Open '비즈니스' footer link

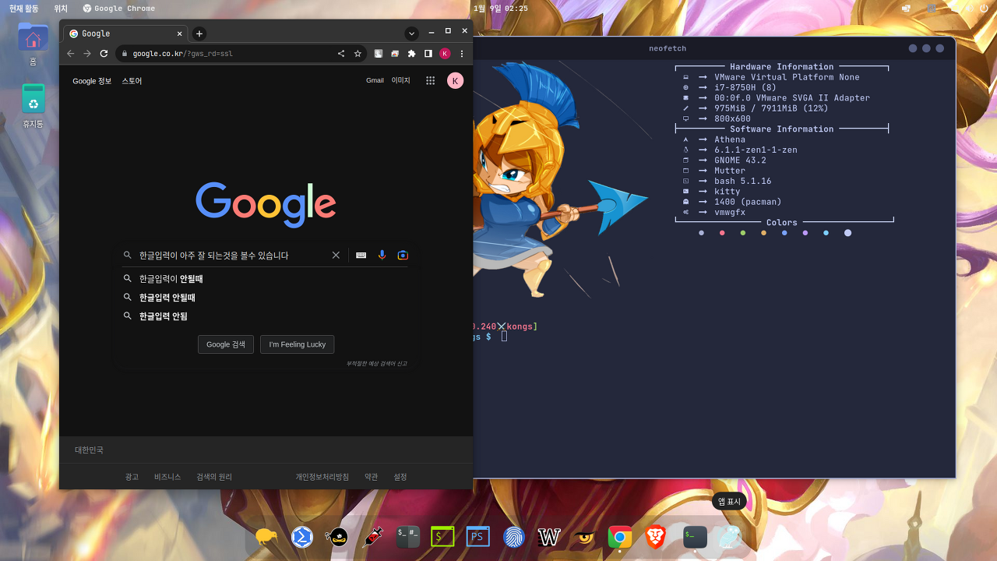pos(167,477)
